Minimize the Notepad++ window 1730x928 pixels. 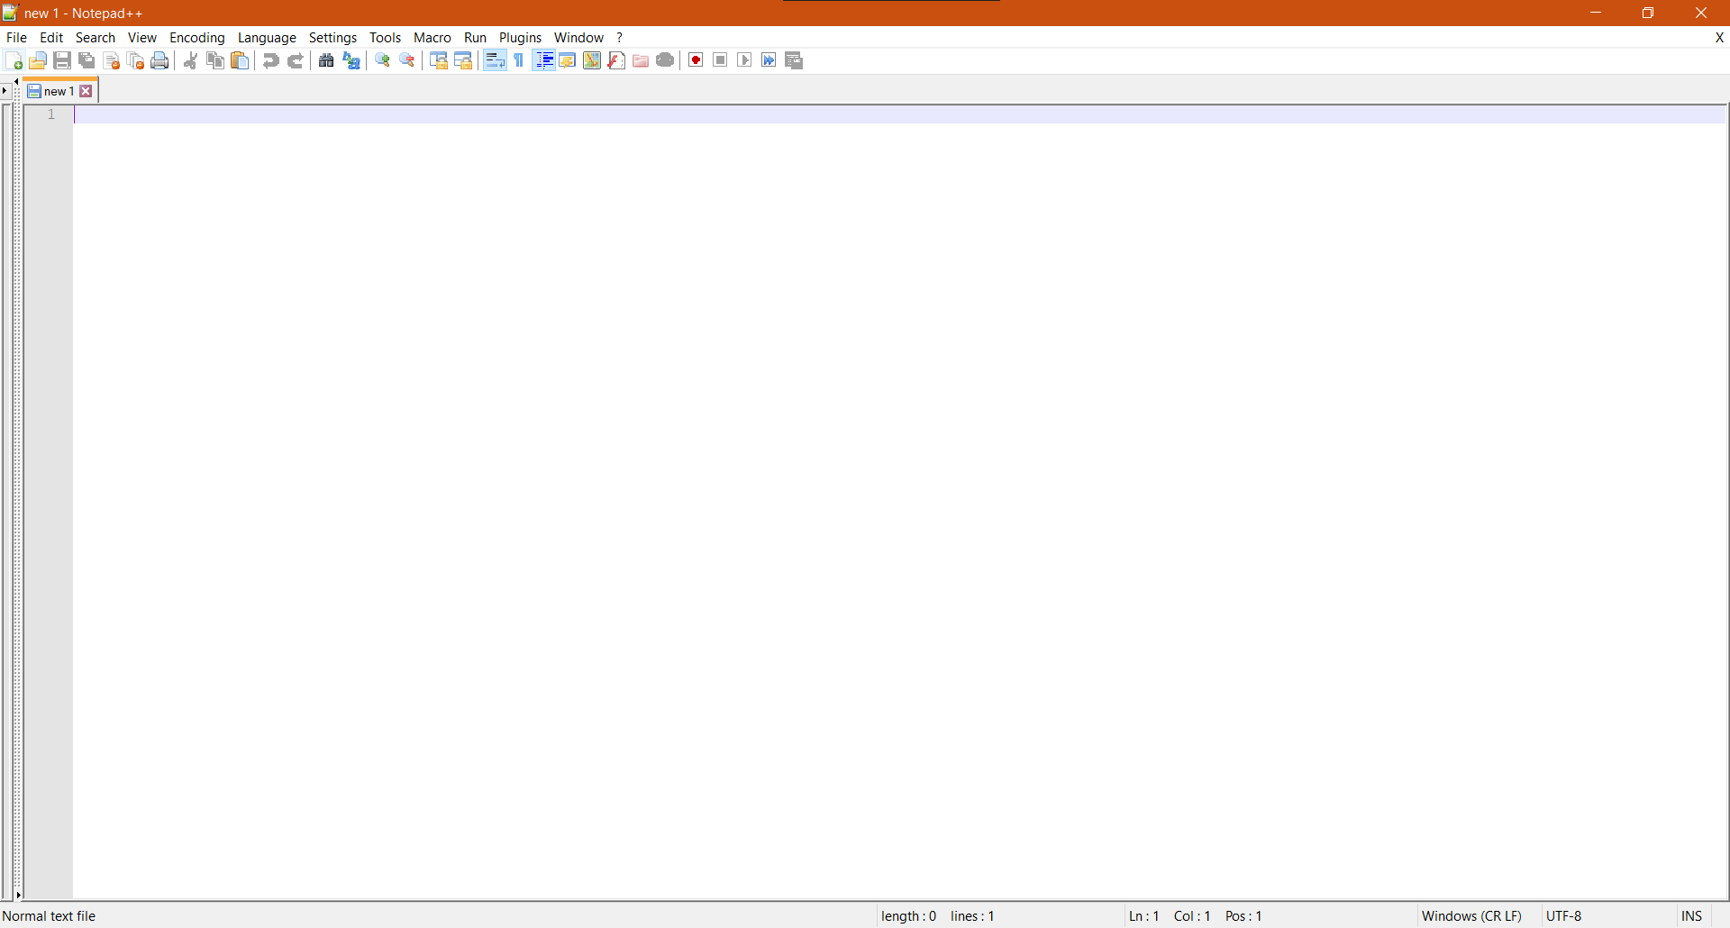tap(1596, 13)
